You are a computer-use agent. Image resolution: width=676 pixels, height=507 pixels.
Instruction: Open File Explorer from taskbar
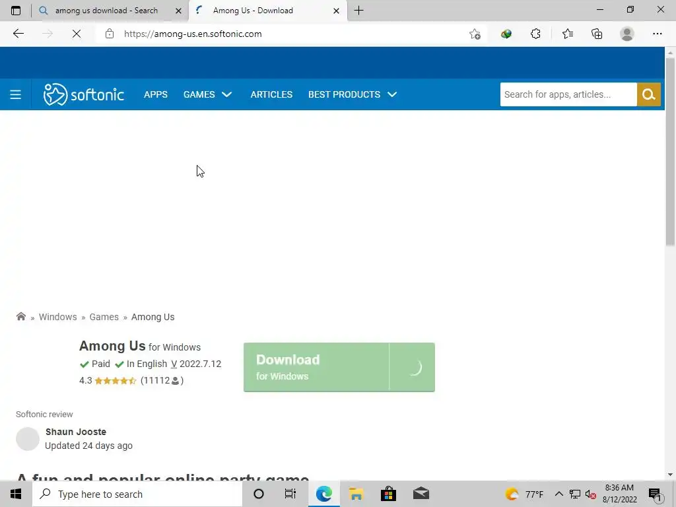[356, 494]
